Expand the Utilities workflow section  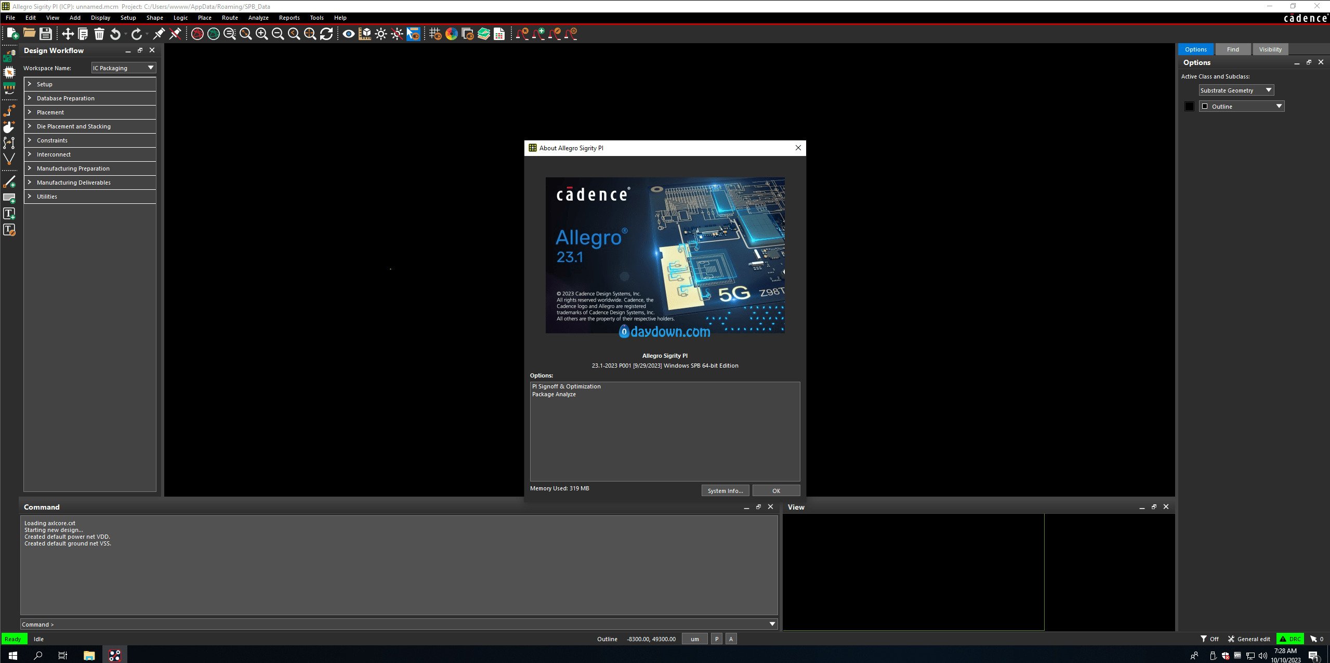point(90,197)
